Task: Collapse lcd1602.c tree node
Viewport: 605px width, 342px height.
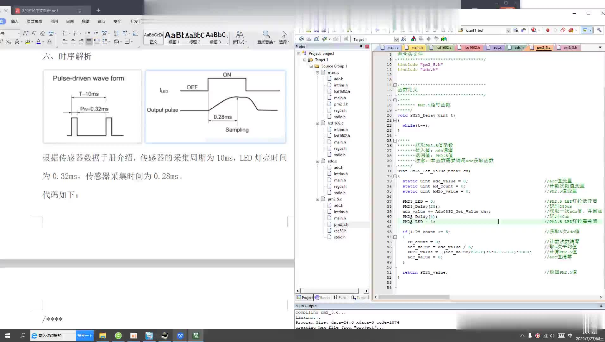Action: [x=317, y=123]
